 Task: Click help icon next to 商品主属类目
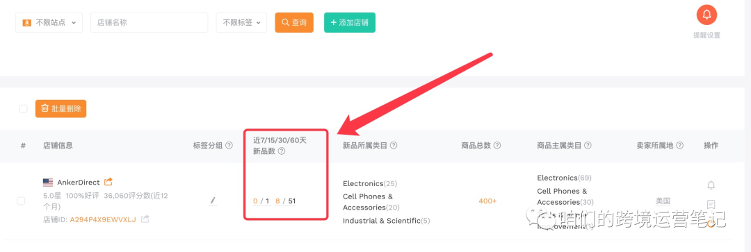click(588, 145)
